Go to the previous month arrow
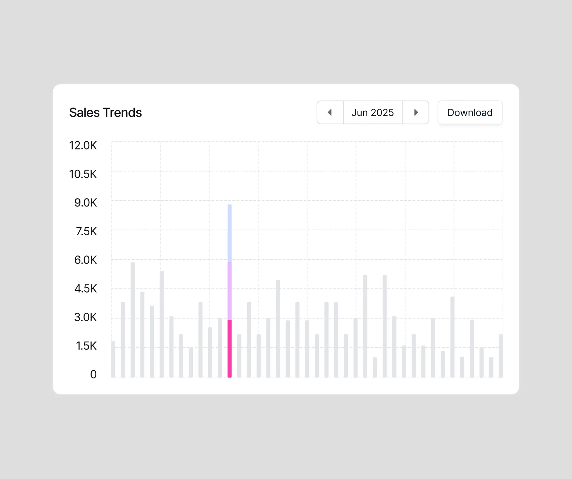This screenshot has width=572, height=479. click(330, 112)
